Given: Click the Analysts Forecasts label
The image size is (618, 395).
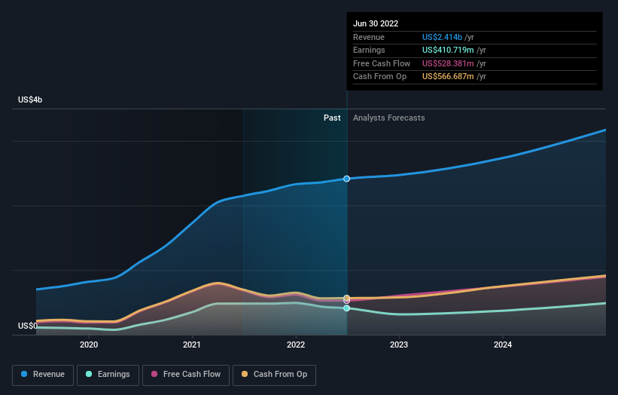Looking at the screenshot, I should click(389, 118).
